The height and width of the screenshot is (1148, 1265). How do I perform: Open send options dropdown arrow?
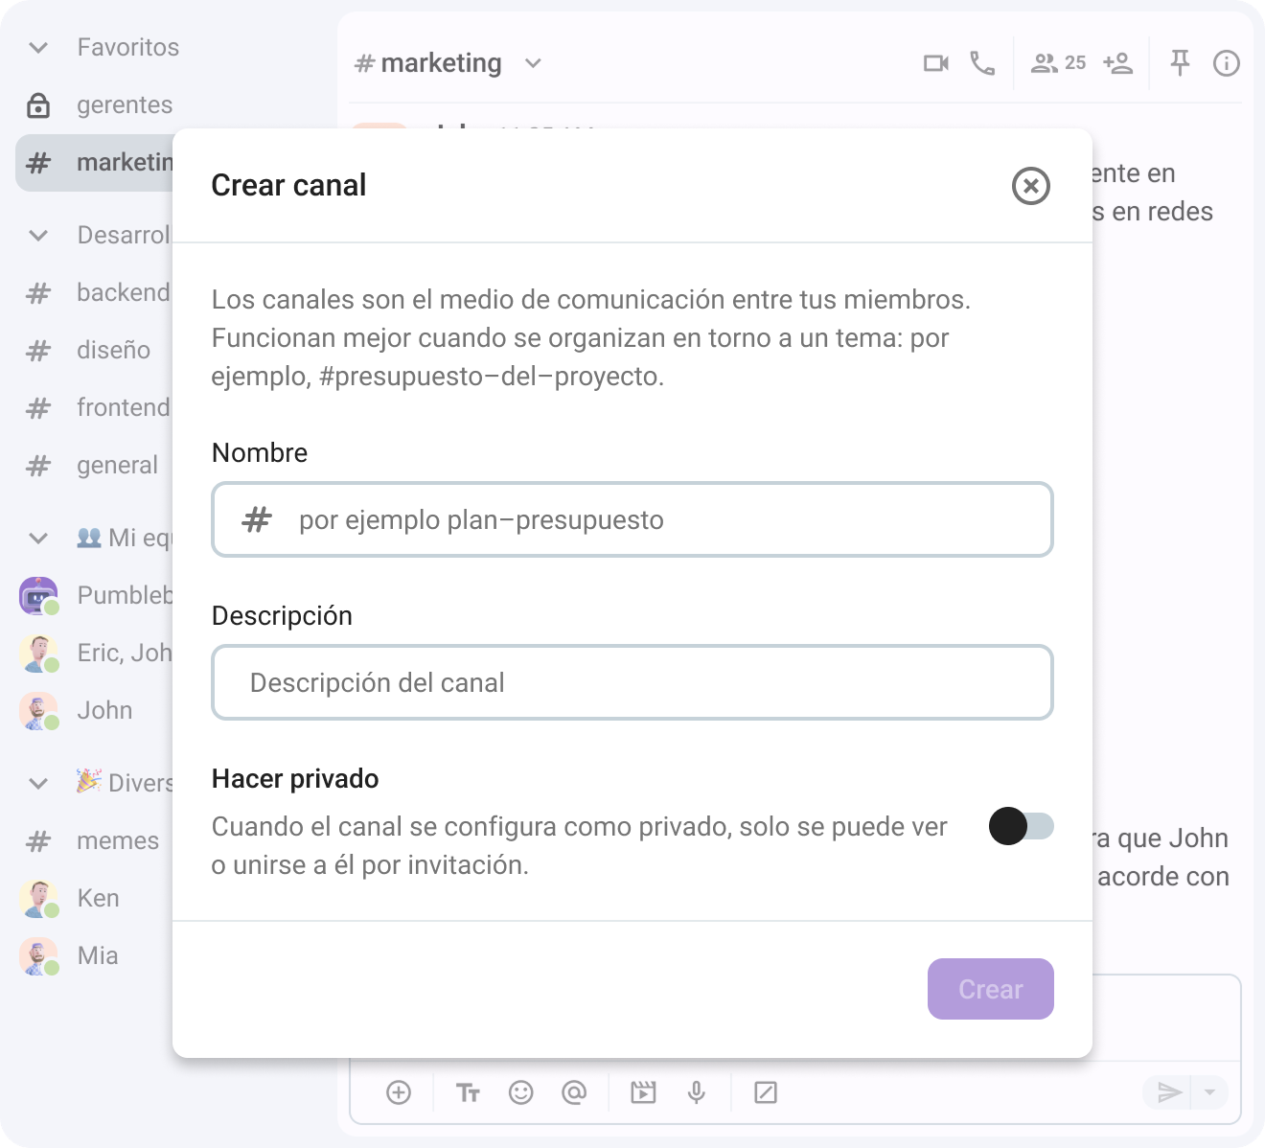click(x=1209, y=1092)
